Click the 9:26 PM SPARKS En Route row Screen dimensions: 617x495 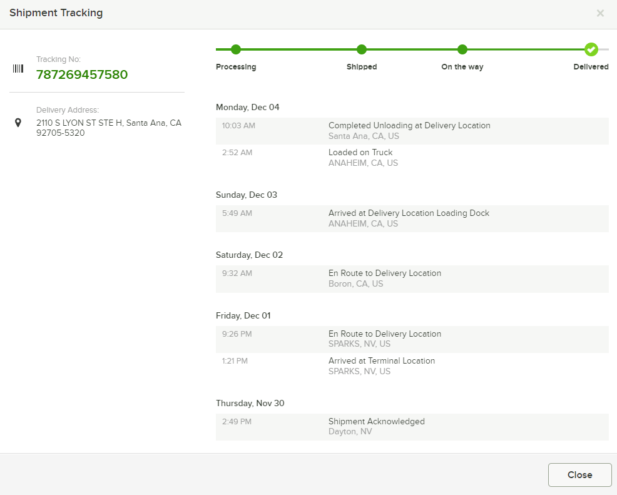412,339
